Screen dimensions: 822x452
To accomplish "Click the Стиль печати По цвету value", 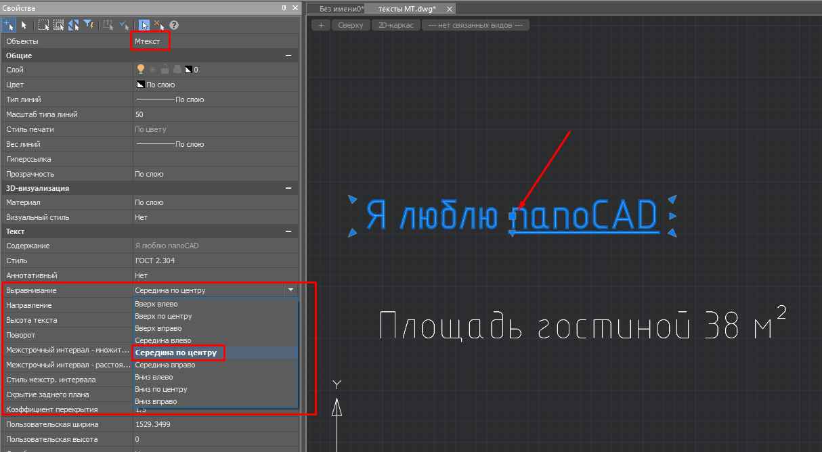I will [215, 129].
